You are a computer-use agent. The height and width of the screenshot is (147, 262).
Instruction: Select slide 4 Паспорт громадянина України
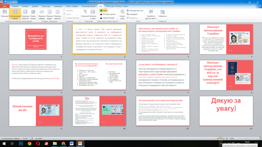pyautogui.click(x=226, y=39)
